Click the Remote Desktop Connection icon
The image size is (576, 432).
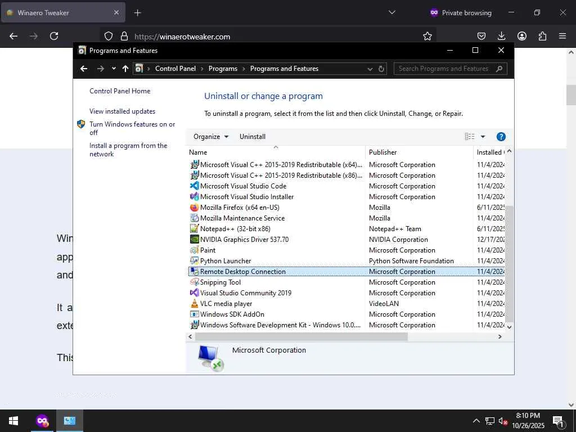click(x=194, y=272)
